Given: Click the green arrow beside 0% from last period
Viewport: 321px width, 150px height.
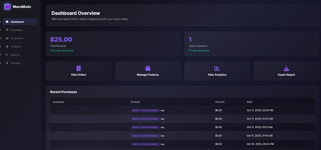Looking at the screenshot, I should [51, 50].
